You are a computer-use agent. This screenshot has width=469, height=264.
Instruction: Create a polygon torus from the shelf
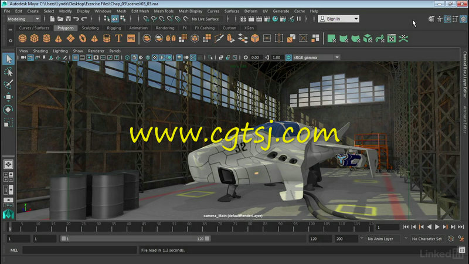pos(83,38)
